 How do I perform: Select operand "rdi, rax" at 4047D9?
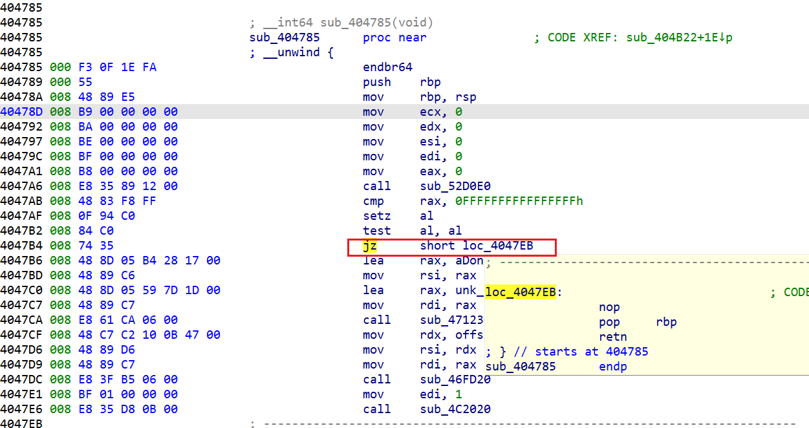click(448, 365)
